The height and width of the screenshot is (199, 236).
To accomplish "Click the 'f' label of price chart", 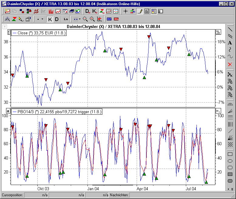I will tap(9, 32).
